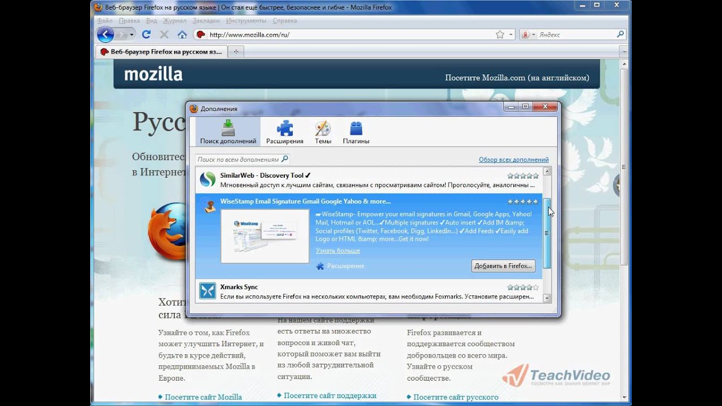Open the Журнал menu
Viewport: 722px width, 406px height.
tap(174, 21)
